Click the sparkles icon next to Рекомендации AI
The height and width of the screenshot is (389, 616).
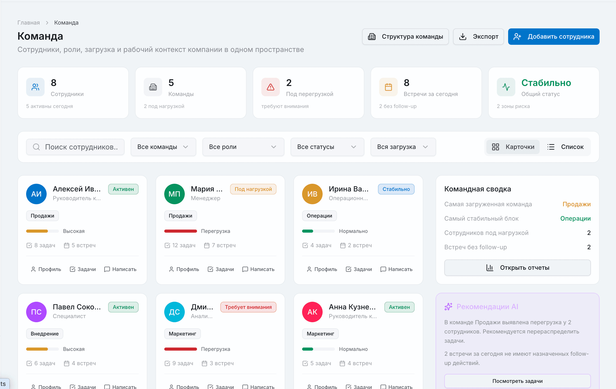448,306
